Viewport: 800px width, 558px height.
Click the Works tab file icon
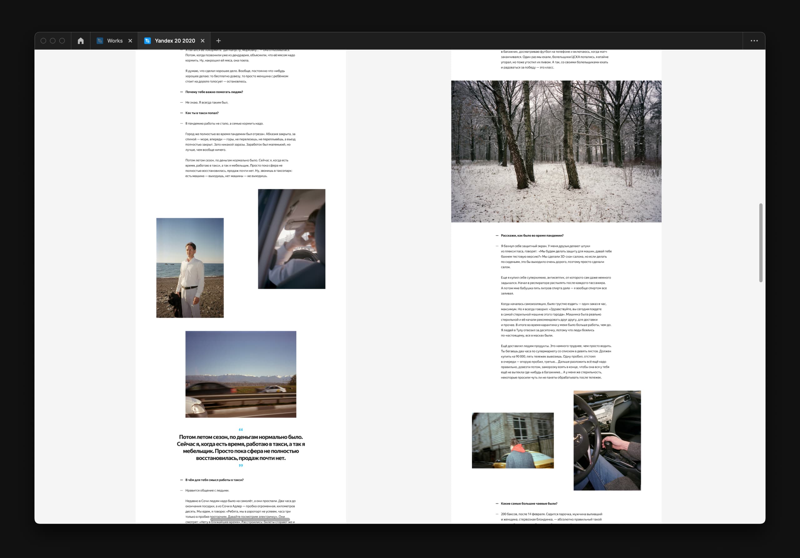tap(100, 41)
